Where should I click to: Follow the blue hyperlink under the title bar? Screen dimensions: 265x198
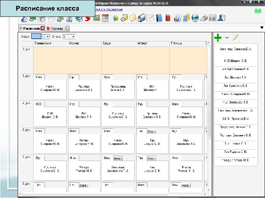coord(109,10)
